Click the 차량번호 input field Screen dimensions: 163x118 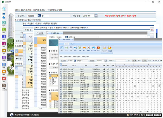121,61
